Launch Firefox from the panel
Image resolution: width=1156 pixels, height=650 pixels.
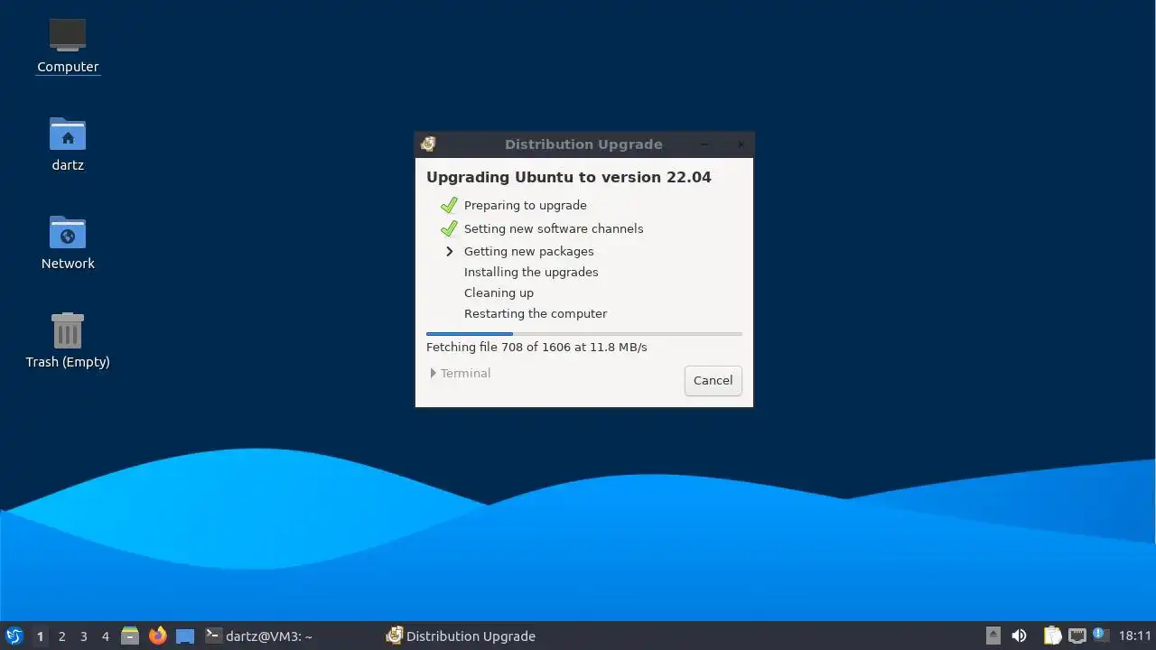tap(158, 636)
